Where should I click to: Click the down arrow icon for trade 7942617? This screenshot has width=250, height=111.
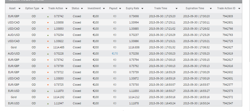[48, 60]
